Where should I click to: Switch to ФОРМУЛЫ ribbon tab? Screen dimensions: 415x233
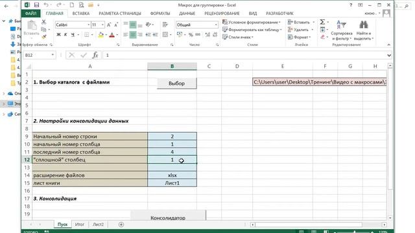pyautogui.click(x=160, y=13)
